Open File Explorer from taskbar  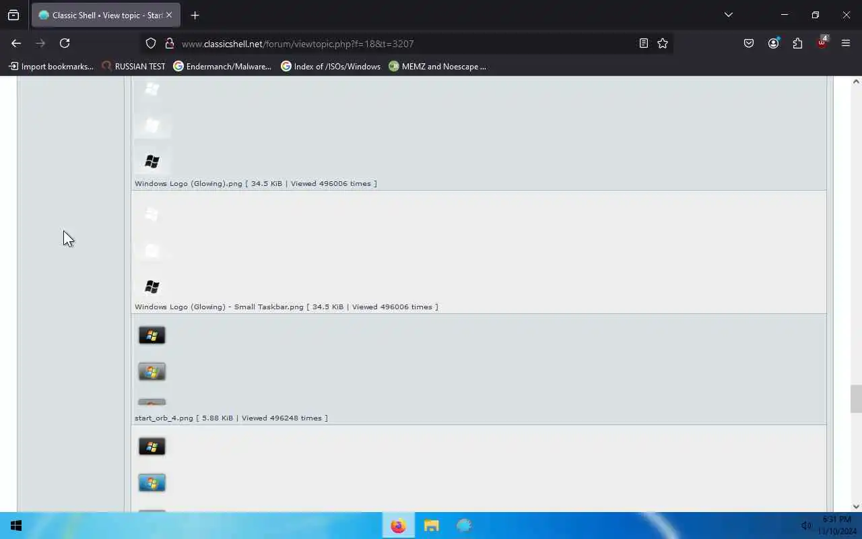[432, 526]
